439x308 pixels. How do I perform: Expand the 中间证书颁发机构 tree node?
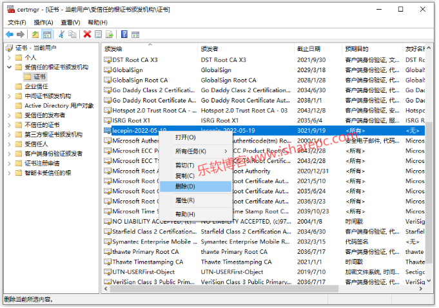pyautogui.click(x=9, y=96)
